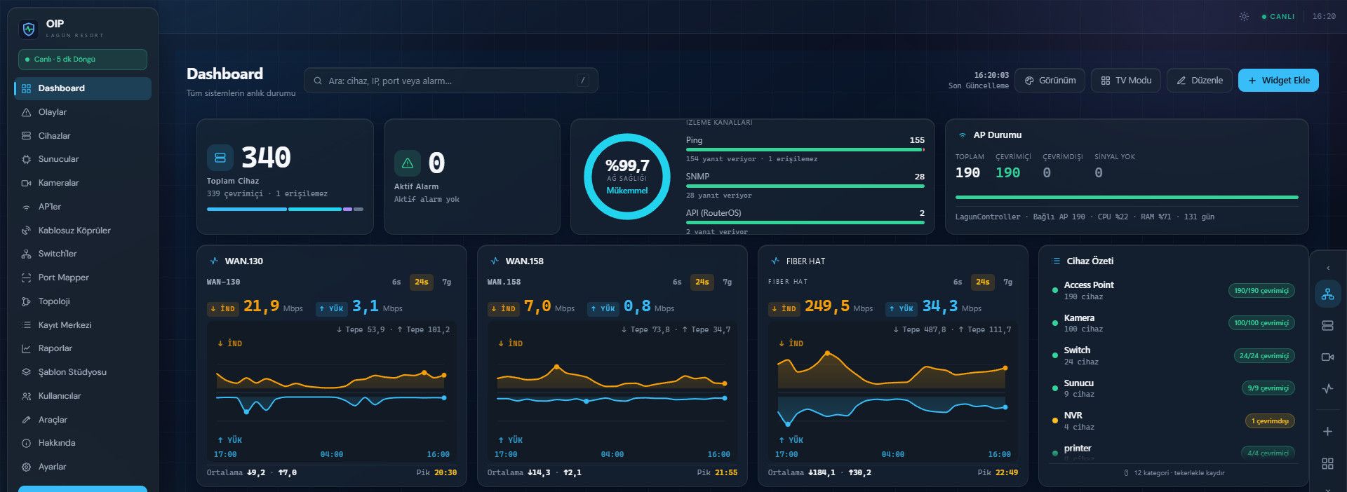Click the WAN.130 pulse icon

214,261
